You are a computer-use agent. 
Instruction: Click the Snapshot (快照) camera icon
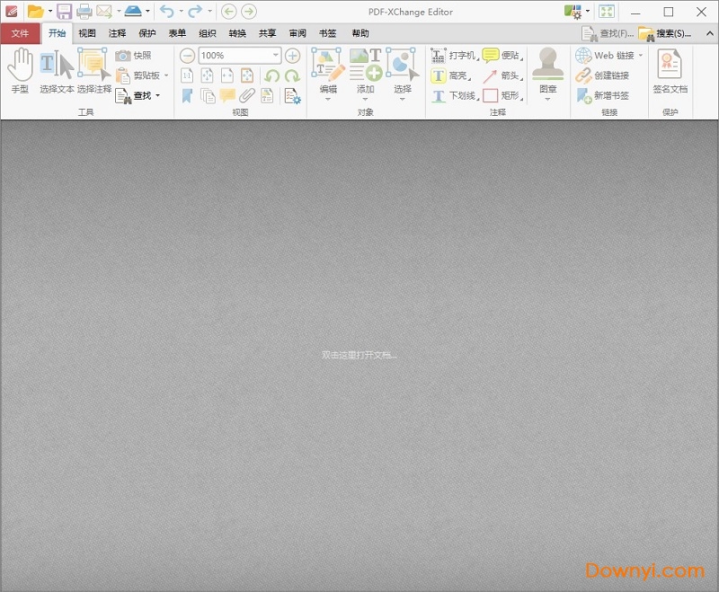pos(123,56)
